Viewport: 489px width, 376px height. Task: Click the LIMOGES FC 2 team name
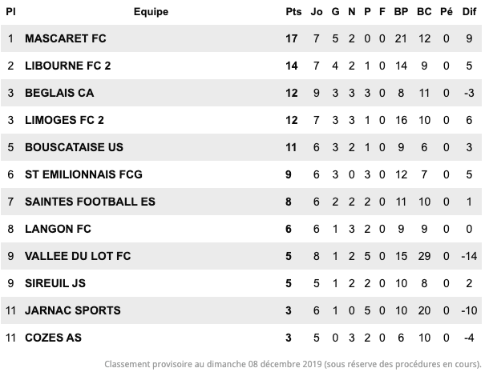[x=64, y=120]
